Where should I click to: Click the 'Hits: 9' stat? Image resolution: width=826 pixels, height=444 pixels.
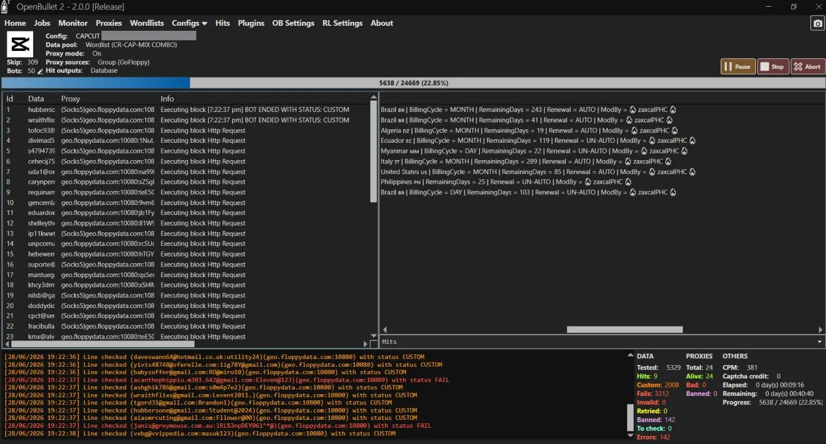[647, 376]
